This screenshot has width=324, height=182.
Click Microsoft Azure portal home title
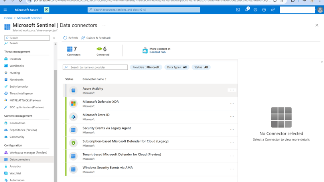coord(26,10)
